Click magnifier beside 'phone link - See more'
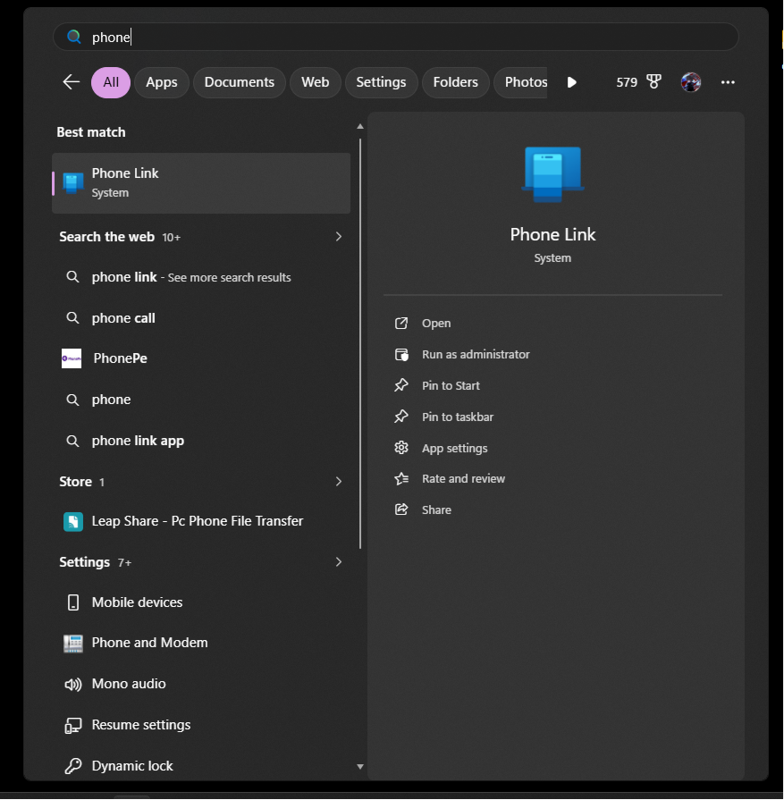 (x=72, y=277)
